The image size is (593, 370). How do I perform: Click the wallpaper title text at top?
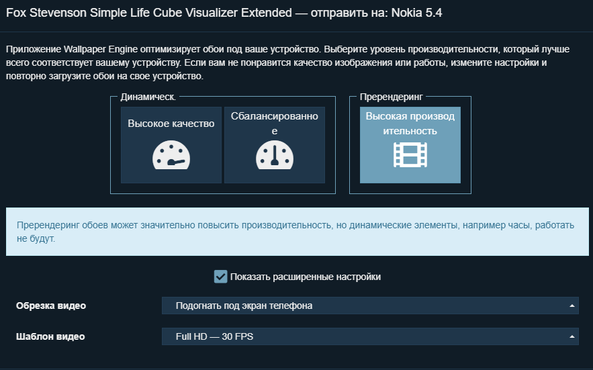pyautogui.click(x=148, y=13)
